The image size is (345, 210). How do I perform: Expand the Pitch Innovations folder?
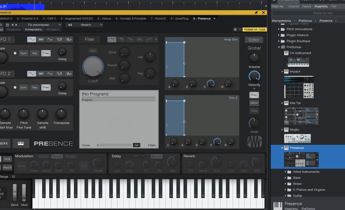pos(279,29)
